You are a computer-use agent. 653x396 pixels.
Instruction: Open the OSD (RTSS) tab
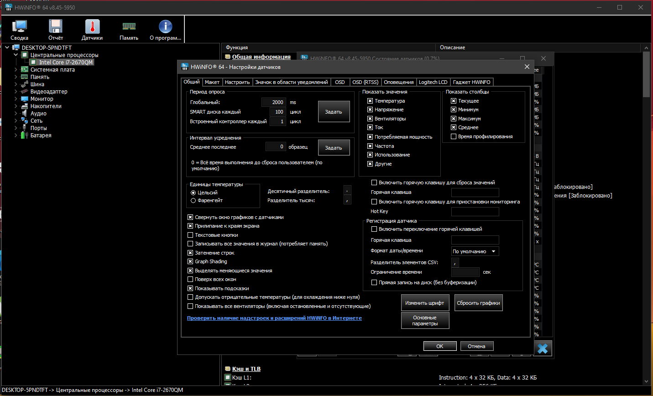click(x=365, y=82)
